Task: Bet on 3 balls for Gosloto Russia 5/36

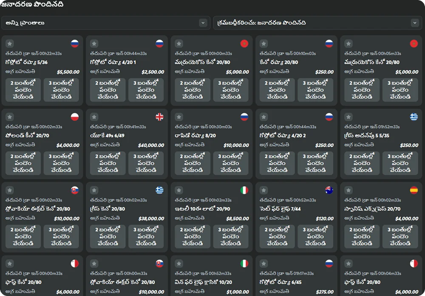Action: 61,90
